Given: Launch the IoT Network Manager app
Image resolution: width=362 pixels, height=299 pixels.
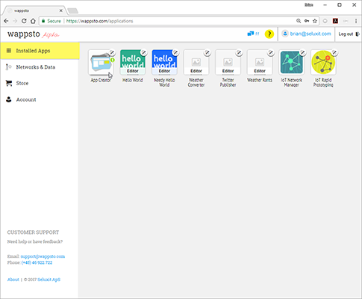Looking at the screenshot, I should click(292, 62).
